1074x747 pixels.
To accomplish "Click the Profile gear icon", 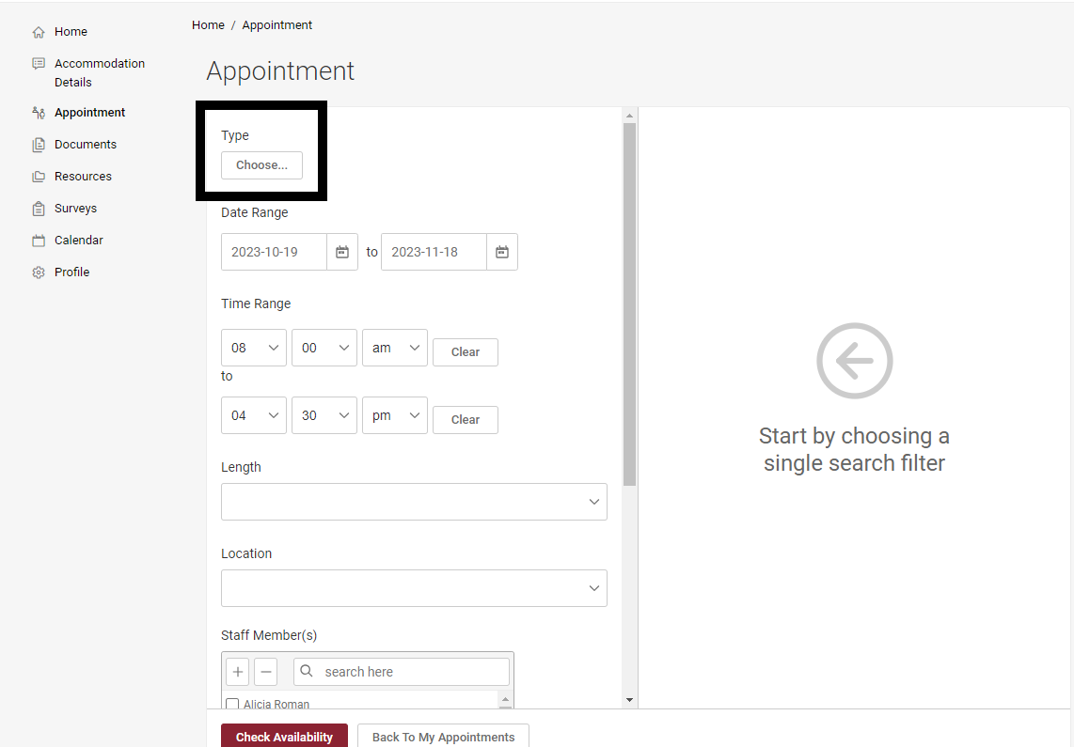I will pyautogui.click(x=38, y=272).
